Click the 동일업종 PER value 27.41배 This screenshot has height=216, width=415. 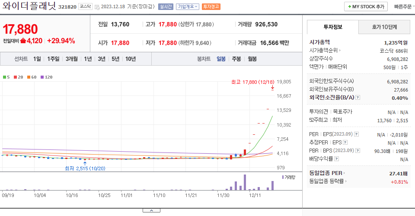point(398,174)
